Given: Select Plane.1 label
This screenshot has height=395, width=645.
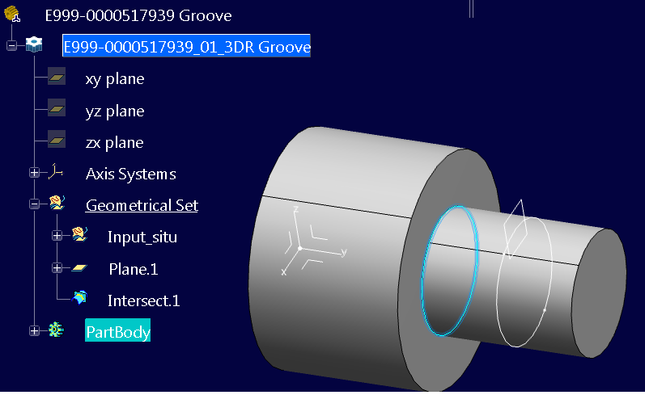Looking at the screenshot, I should [x=134, y=269].
